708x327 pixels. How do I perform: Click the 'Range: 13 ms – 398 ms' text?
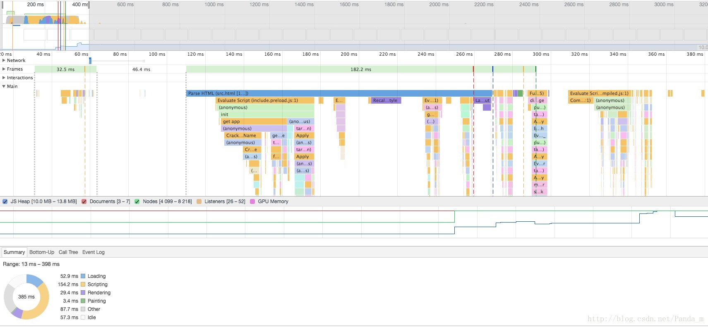click(31, 264)
